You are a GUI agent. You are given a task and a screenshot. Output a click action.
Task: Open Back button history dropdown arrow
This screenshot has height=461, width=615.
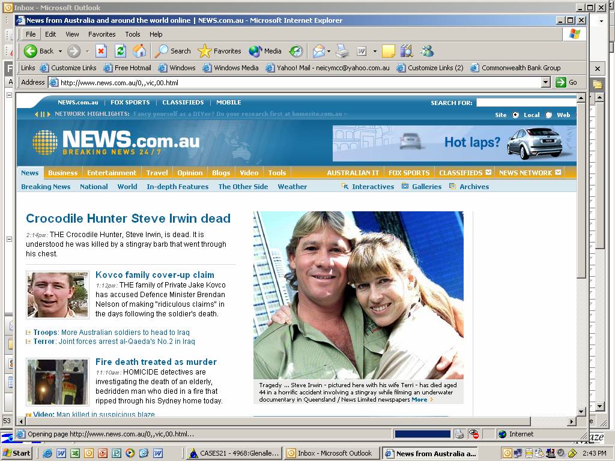61,52
